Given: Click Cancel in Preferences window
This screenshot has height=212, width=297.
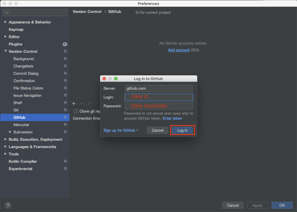Looking at the screenshot, I should point(233,205).
